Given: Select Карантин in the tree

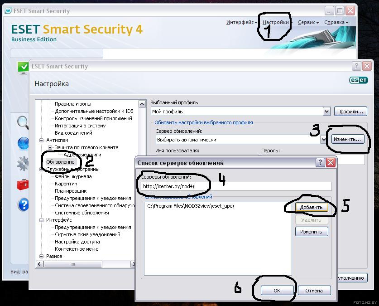Looking at the screenshot, I should (66, 184).
